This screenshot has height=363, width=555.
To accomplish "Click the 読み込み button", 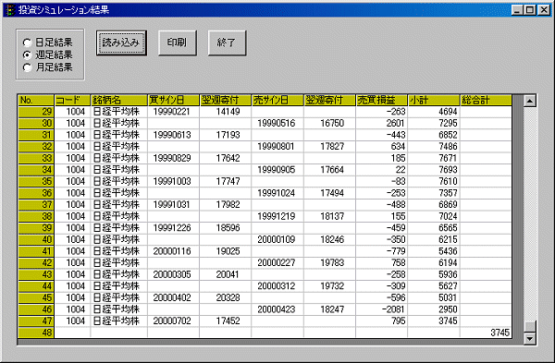I will tap(121, 42).
